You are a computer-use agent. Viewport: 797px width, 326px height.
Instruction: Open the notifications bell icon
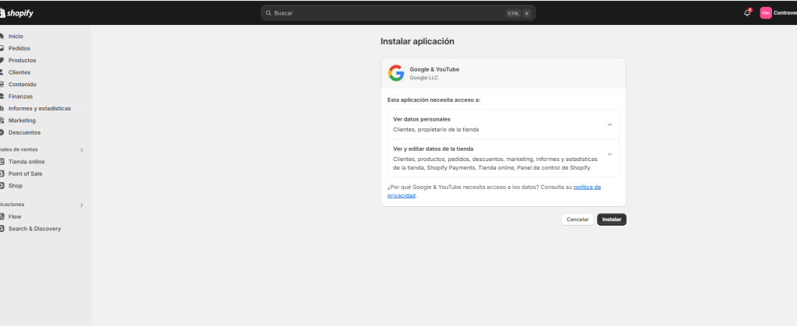tap(747, 13)
